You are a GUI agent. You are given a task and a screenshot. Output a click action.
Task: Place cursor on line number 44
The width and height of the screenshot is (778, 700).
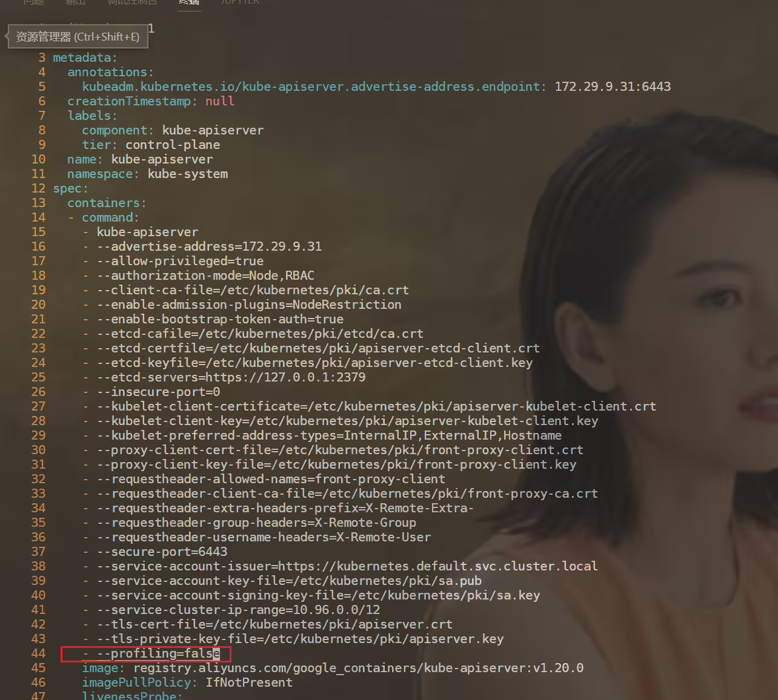(38, 653)
